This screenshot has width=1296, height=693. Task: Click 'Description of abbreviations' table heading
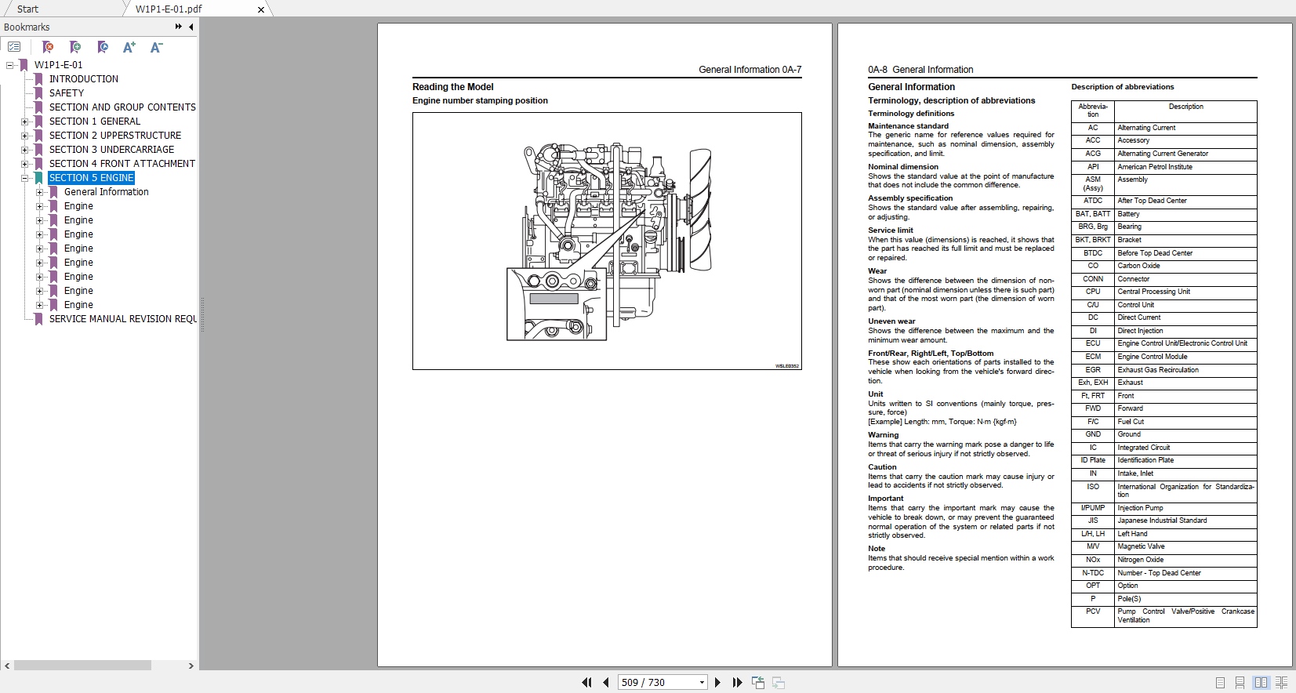(x=1123, y=87)
